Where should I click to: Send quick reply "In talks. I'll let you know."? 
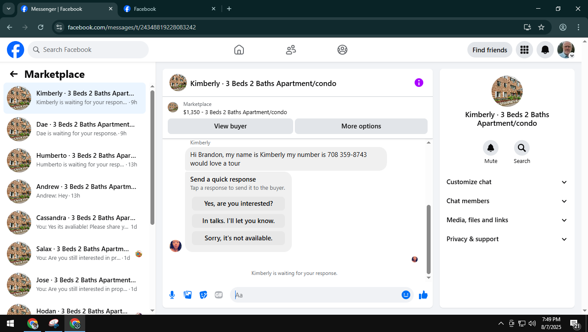239,221
